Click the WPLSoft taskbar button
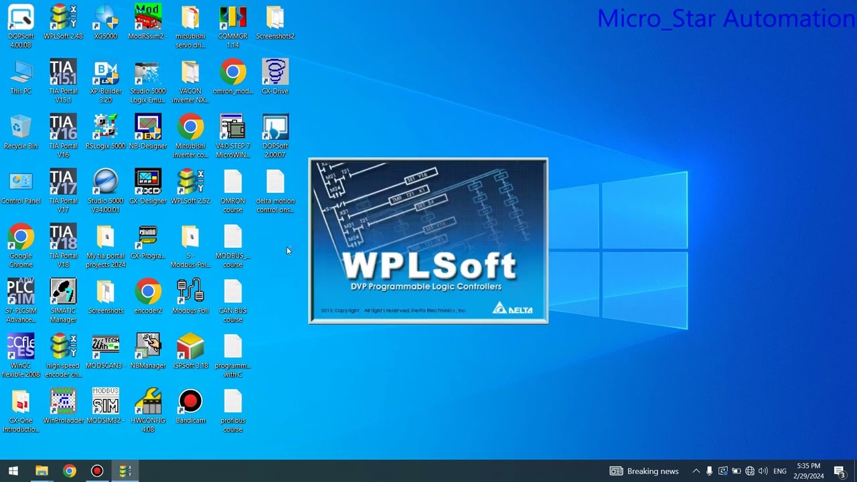This screenshot has height=482, width=857. [125, 471]
